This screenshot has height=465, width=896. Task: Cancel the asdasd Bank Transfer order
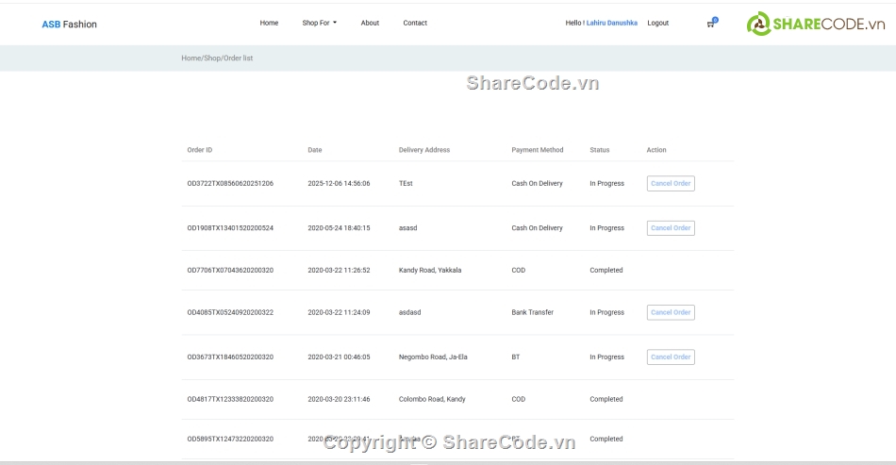point(671,312)
